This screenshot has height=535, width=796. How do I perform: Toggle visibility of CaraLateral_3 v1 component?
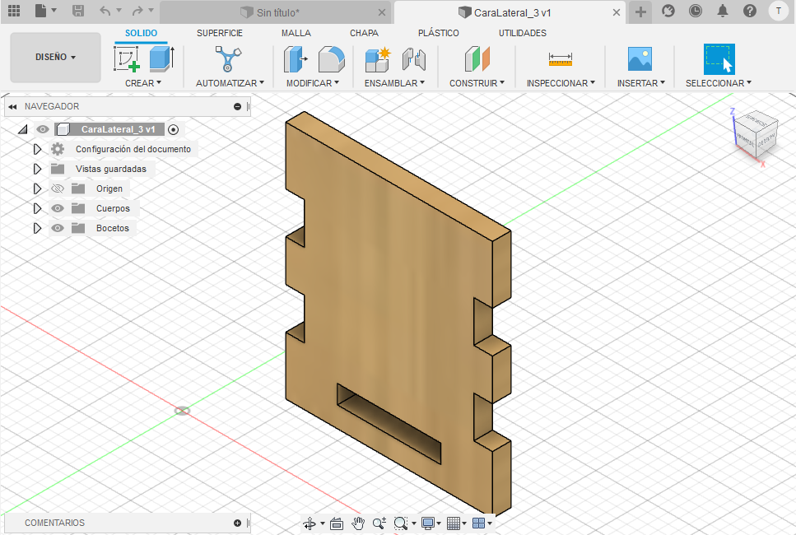(x=43, y=129)
